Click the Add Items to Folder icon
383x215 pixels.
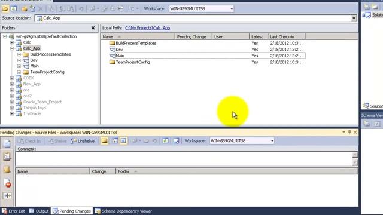point(32,9)
